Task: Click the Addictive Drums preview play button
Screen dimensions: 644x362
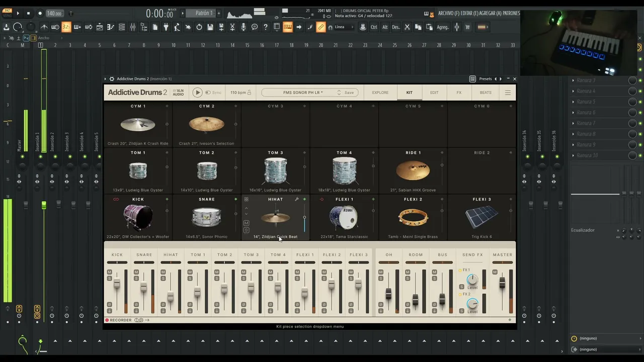Action: click(x=197, y=93)
